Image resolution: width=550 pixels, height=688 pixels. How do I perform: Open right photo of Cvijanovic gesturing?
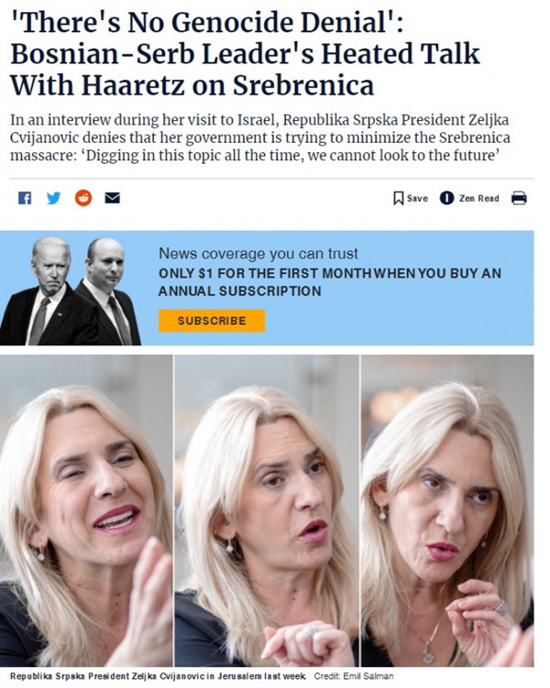click(447, 510)
